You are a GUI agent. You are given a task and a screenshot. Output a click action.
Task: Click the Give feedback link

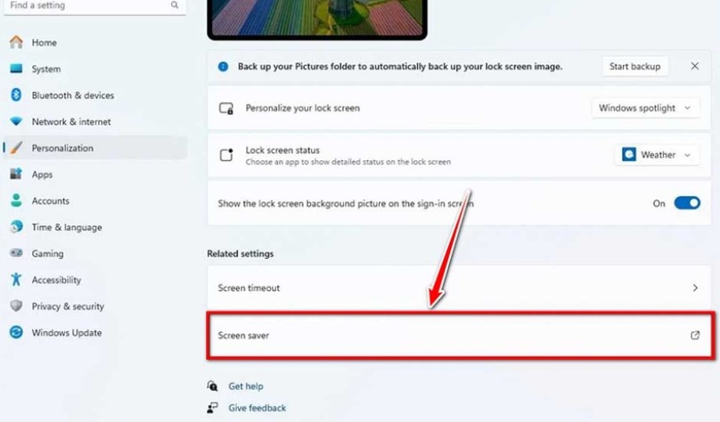click(258, 408)
